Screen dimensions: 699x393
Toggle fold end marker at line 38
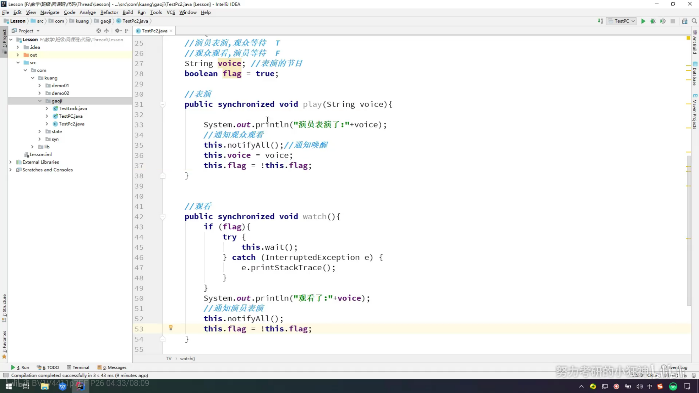tap(163, 176)
